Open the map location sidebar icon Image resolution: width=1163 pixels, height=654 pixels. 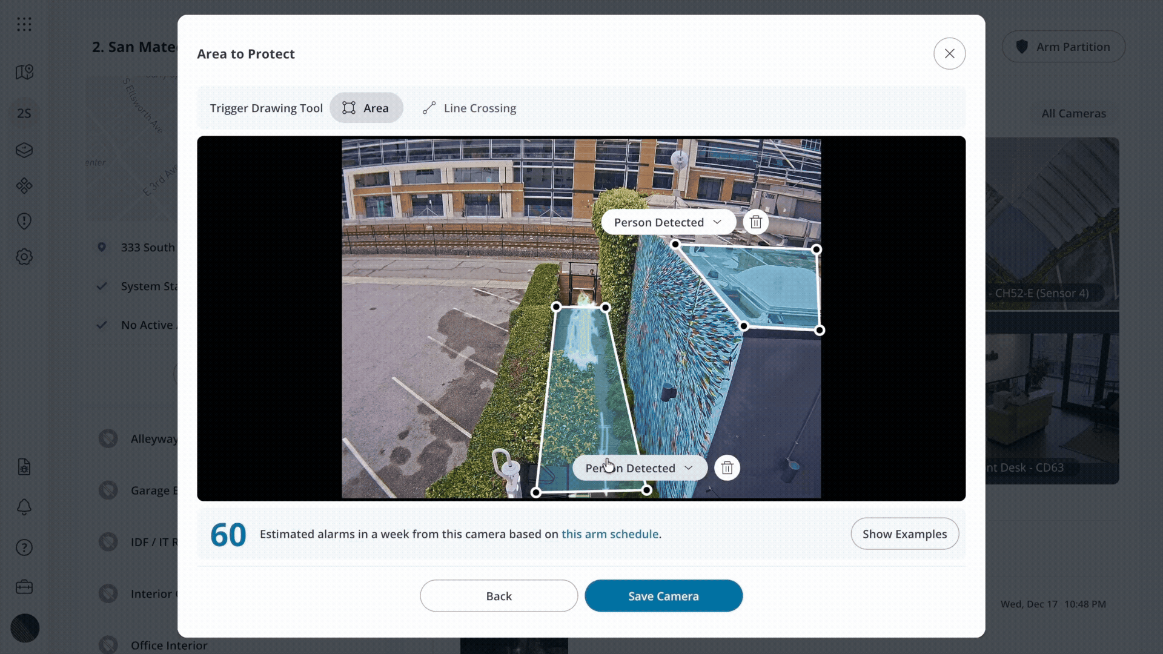pyautogui.click(x=24, y=72)
